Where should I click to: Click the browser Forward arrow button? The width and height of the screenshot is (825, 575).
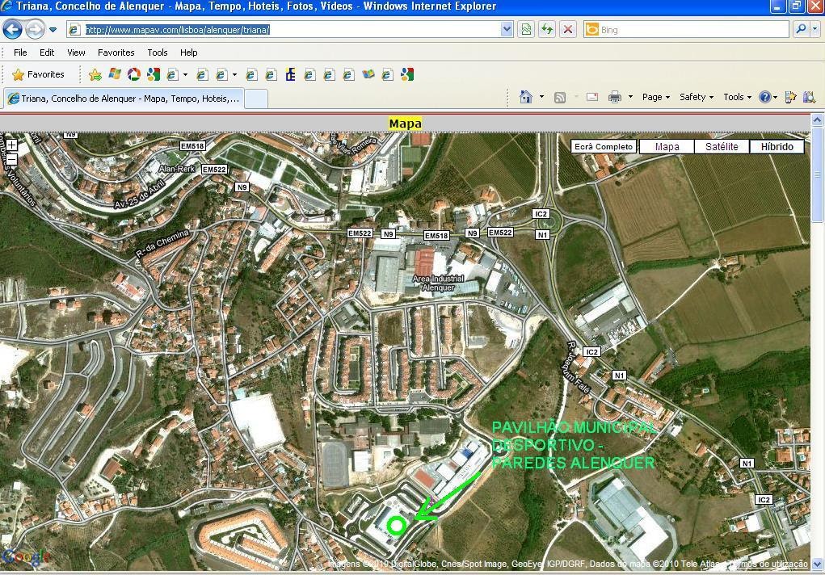(36, 29)
